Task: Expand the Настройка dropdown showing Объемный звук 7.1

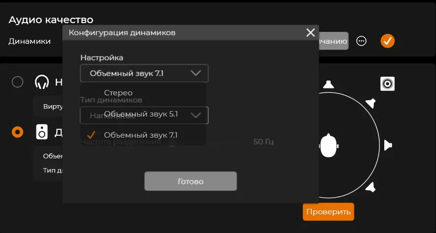Action: [144, 73]
